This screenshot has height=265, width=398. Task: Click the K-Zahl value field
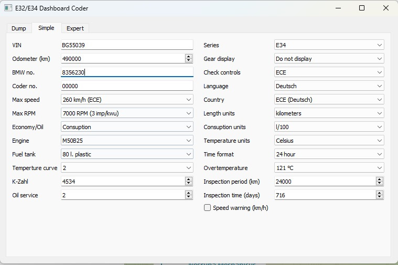point(123,182)
